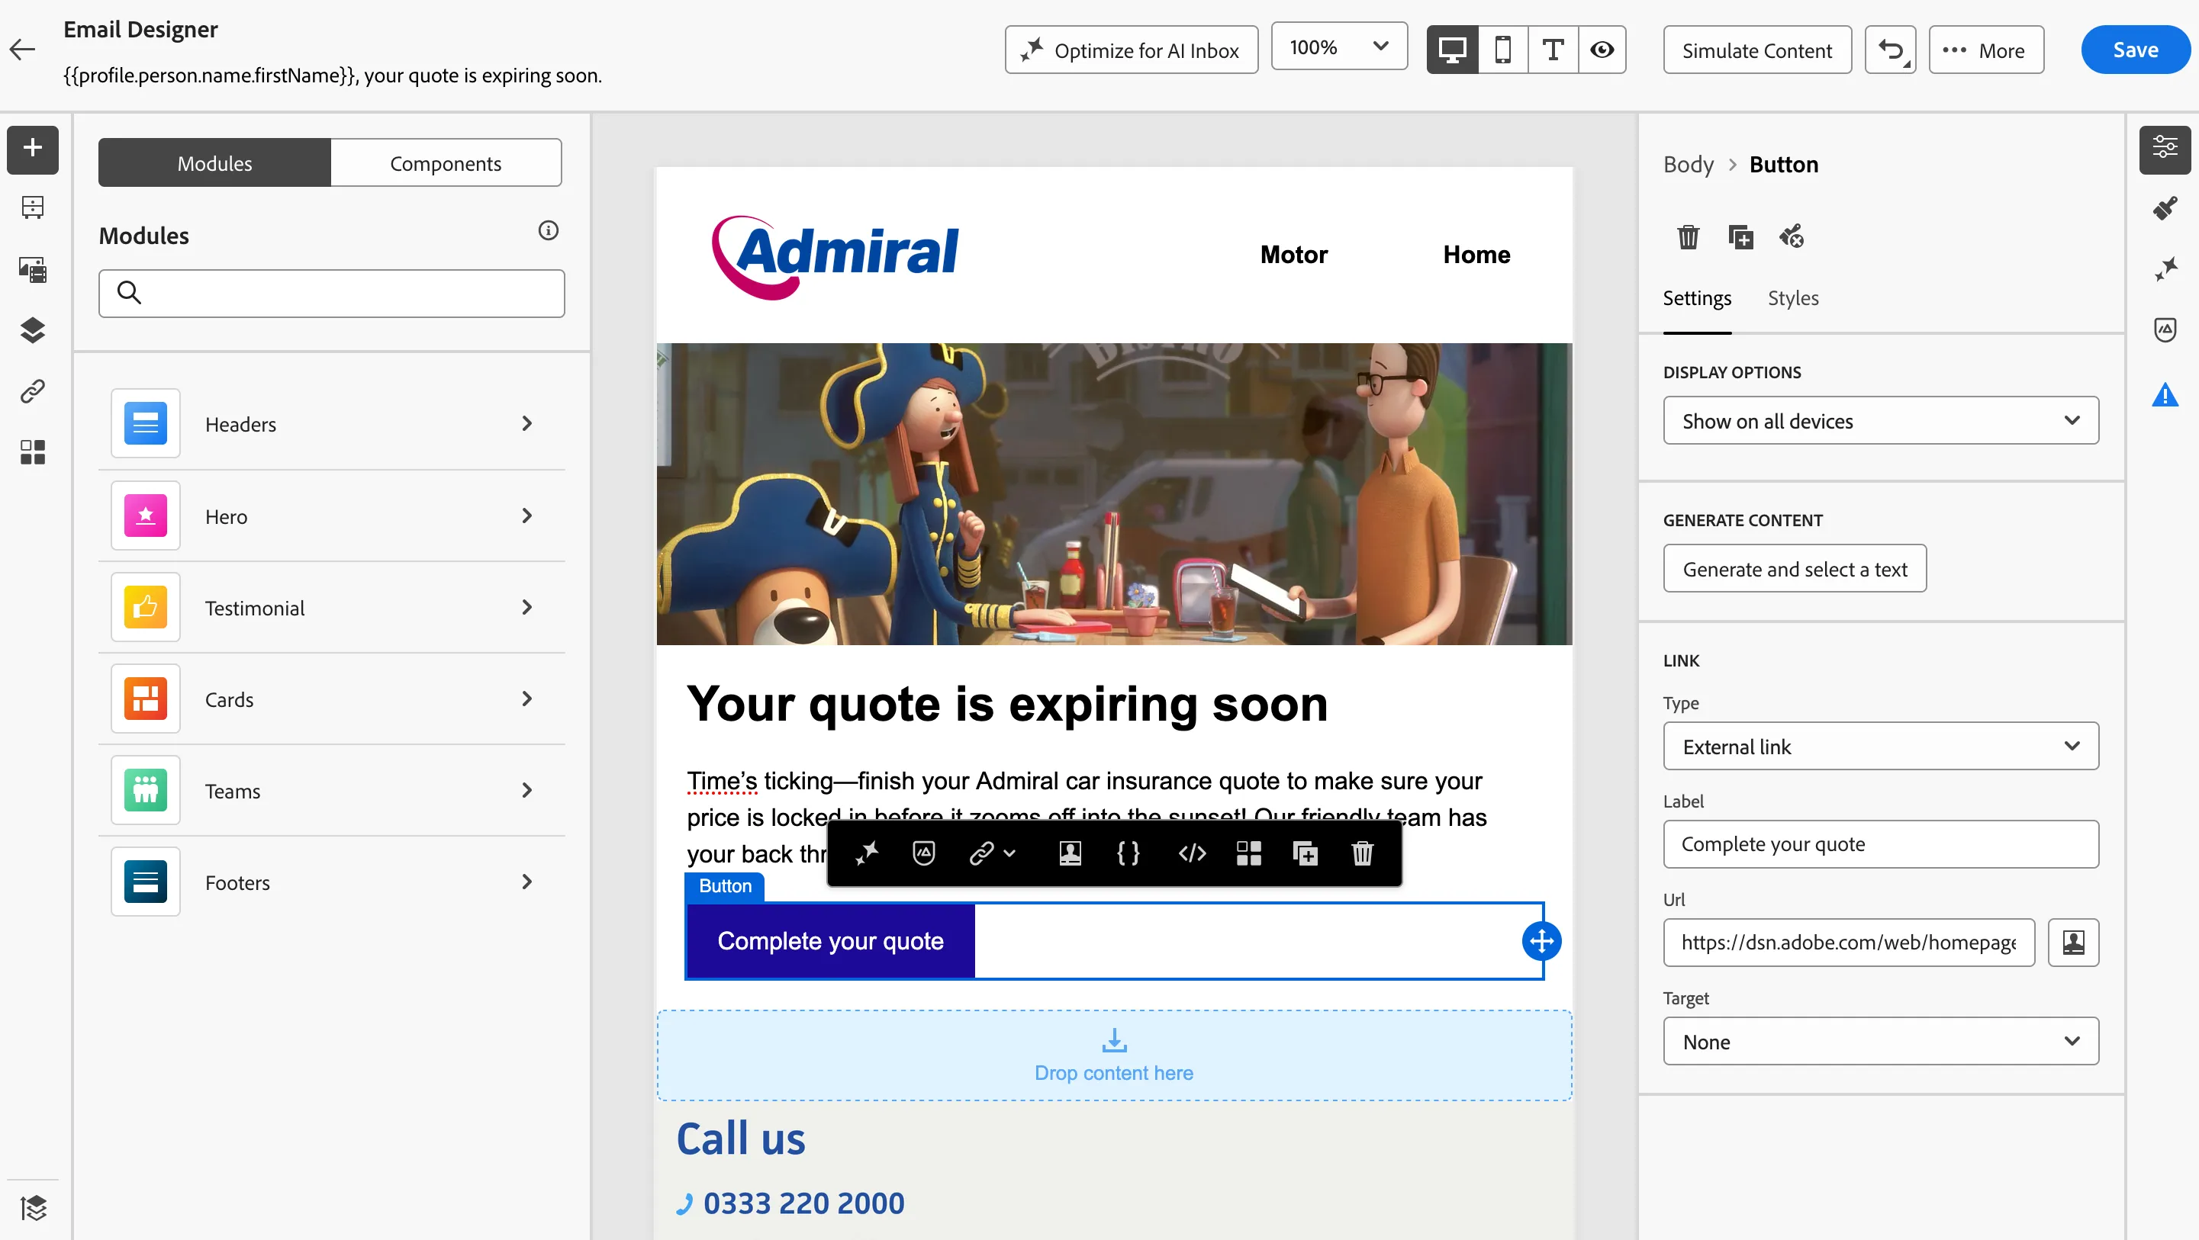Open the structure tree icon in left rail
This screenshot has width=2199, height=1240.
coord(33,207)
